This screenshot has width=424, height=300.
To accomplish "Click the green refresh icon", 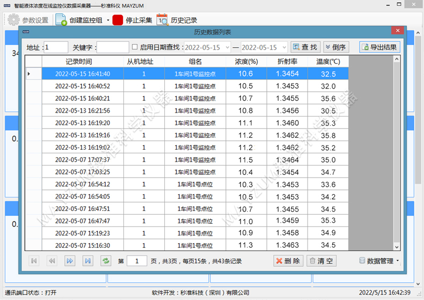I will pos(106,261).
